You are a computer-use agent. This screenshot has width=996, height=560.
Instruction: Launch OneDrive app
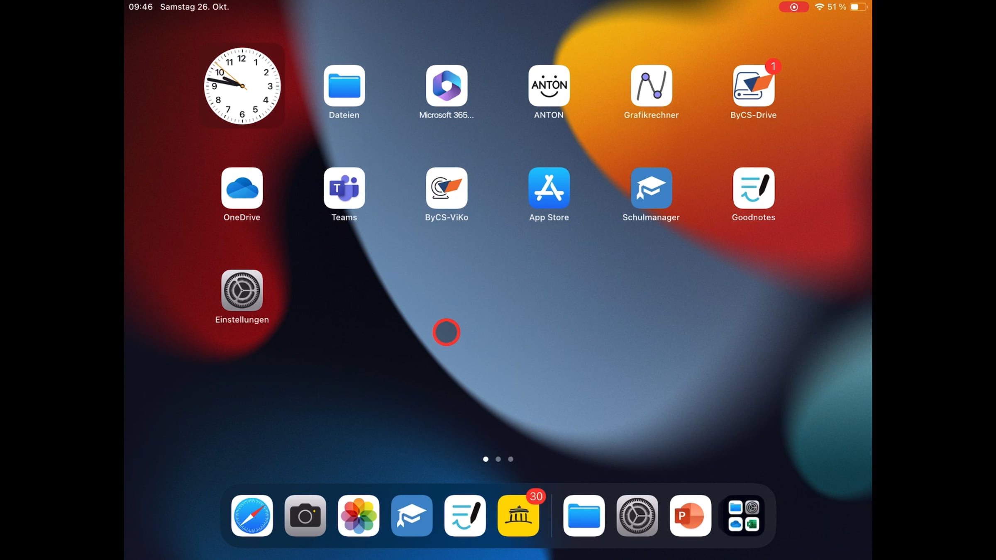pyautogui.click(x=242, y=188)
